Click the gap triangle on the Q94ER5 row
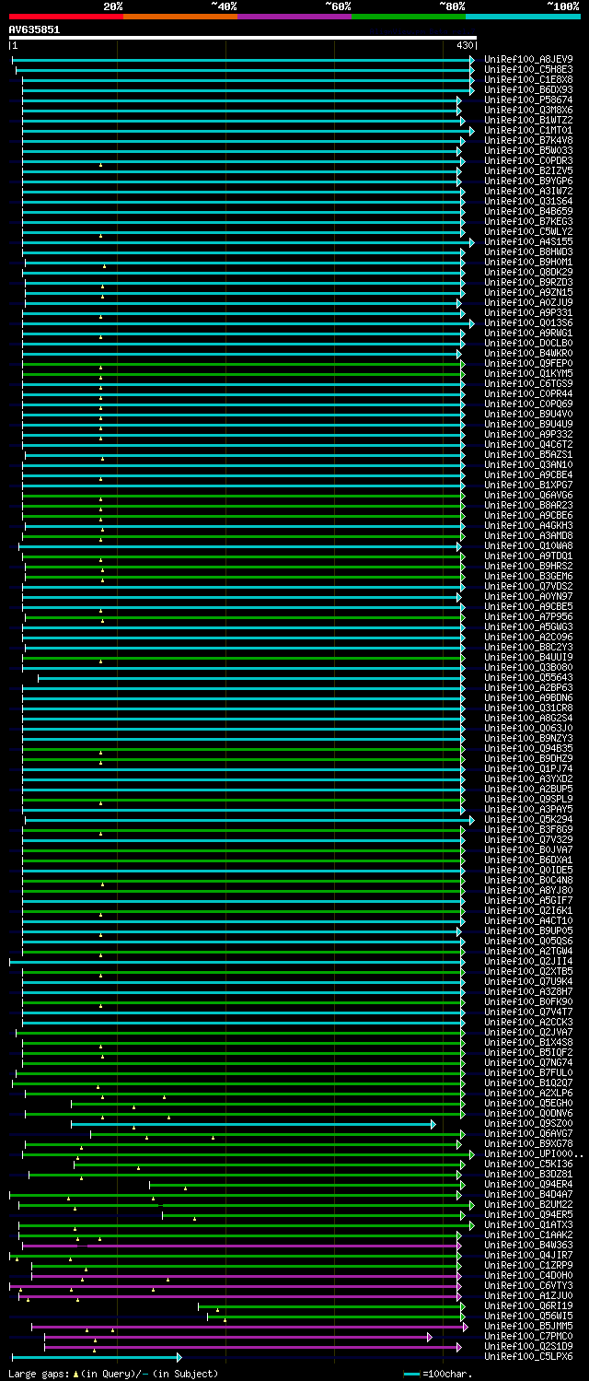This screenshot has height=1381, width=589. (x=194, y=1219)
